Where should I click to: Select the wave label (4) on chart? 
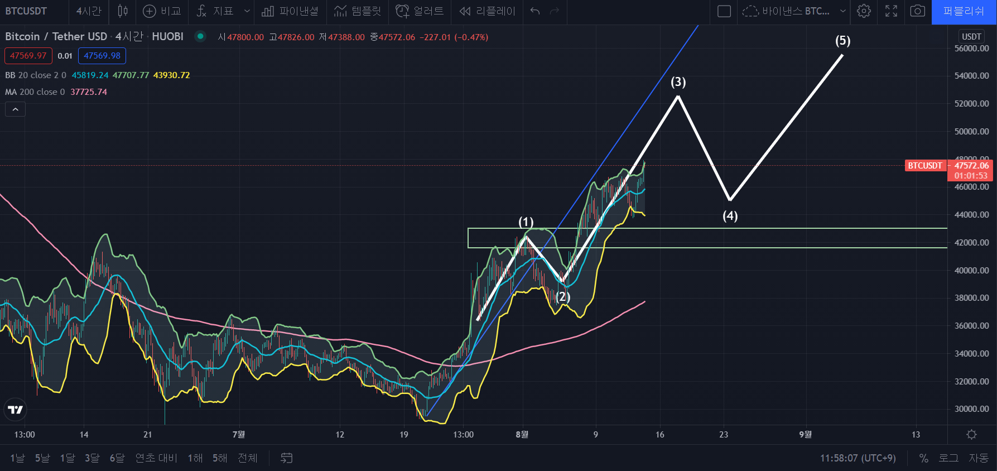coord(730,216)
